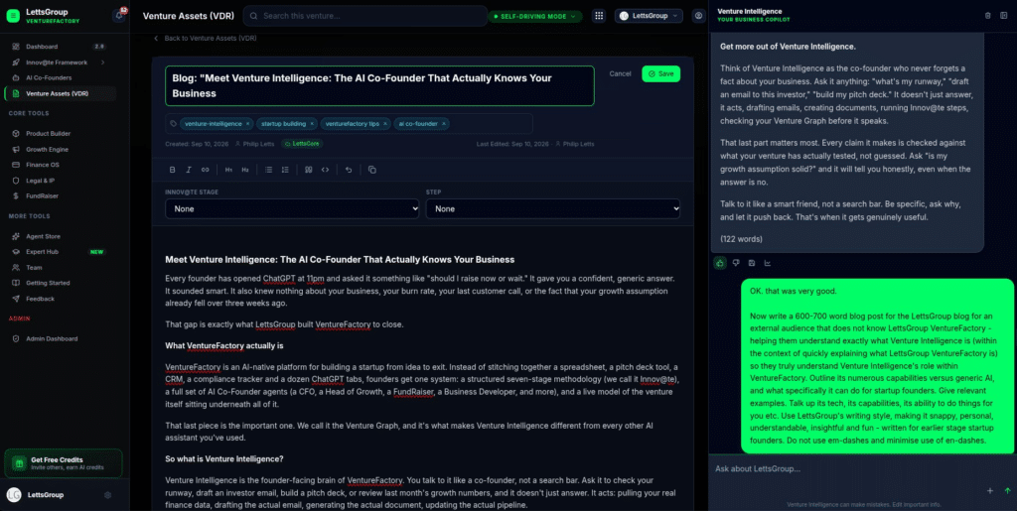Click heading 'What VentureFactory actually is'
Image resolution: width=1017 pixels, height=511 pixels.
coord(223,346)
